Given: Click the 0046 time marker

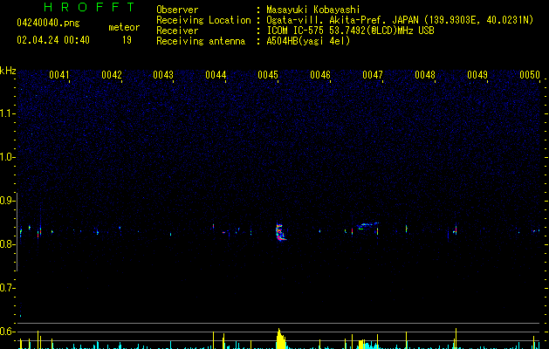Looking at the screenshot, I should [x=320, y=75].
